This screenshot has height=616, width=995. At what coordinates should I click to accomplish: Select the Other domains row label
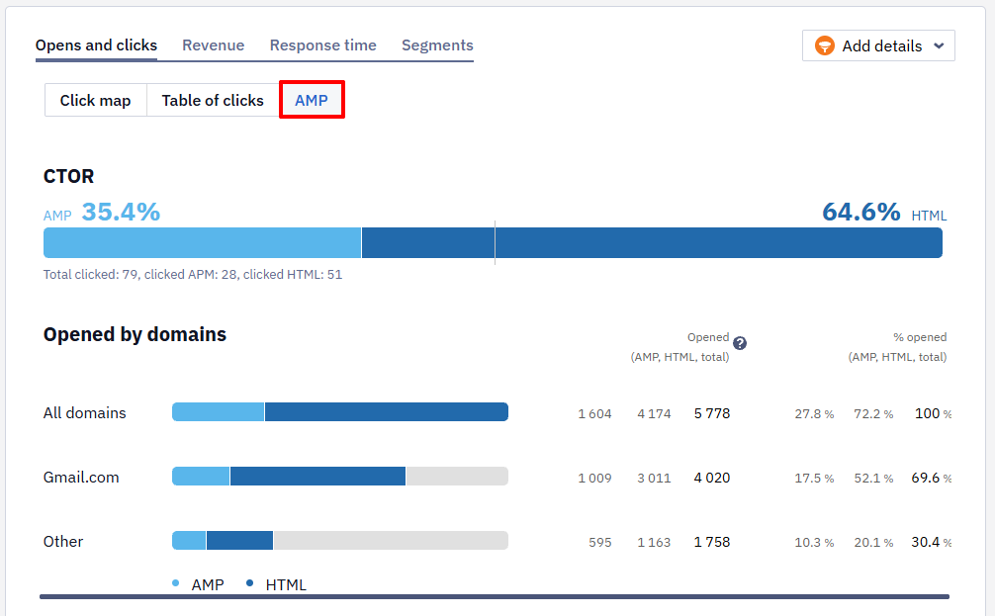(63, 541)
